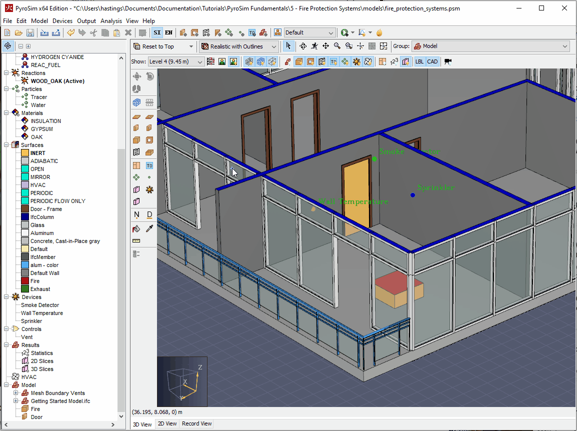Select the GYPSUM material
The height and width of the screenshot is (431, 577).
coord(41,129)
